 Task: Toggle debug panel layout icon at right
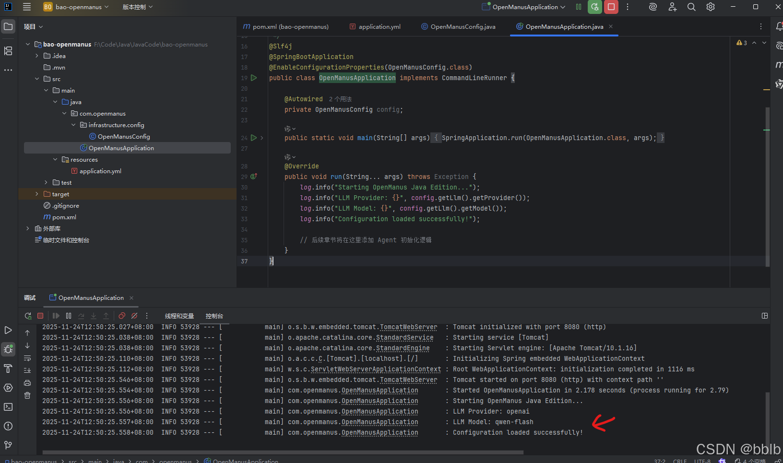765,316
